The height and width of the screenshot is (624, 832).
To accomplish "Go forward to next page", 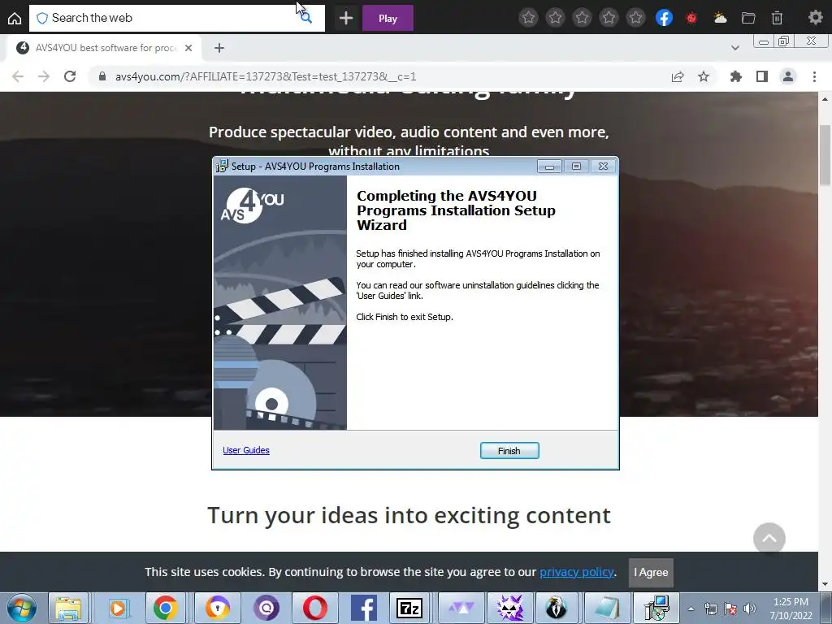I will (44, 76).
